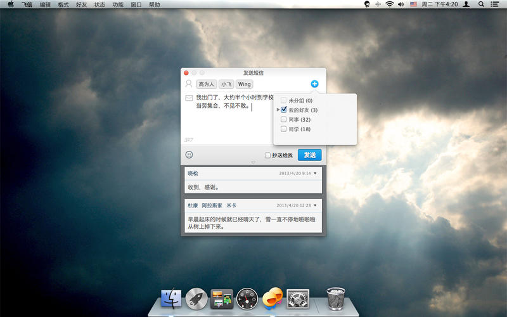Check the 同事 (32) group checkbox

click(x=284, y=119)
